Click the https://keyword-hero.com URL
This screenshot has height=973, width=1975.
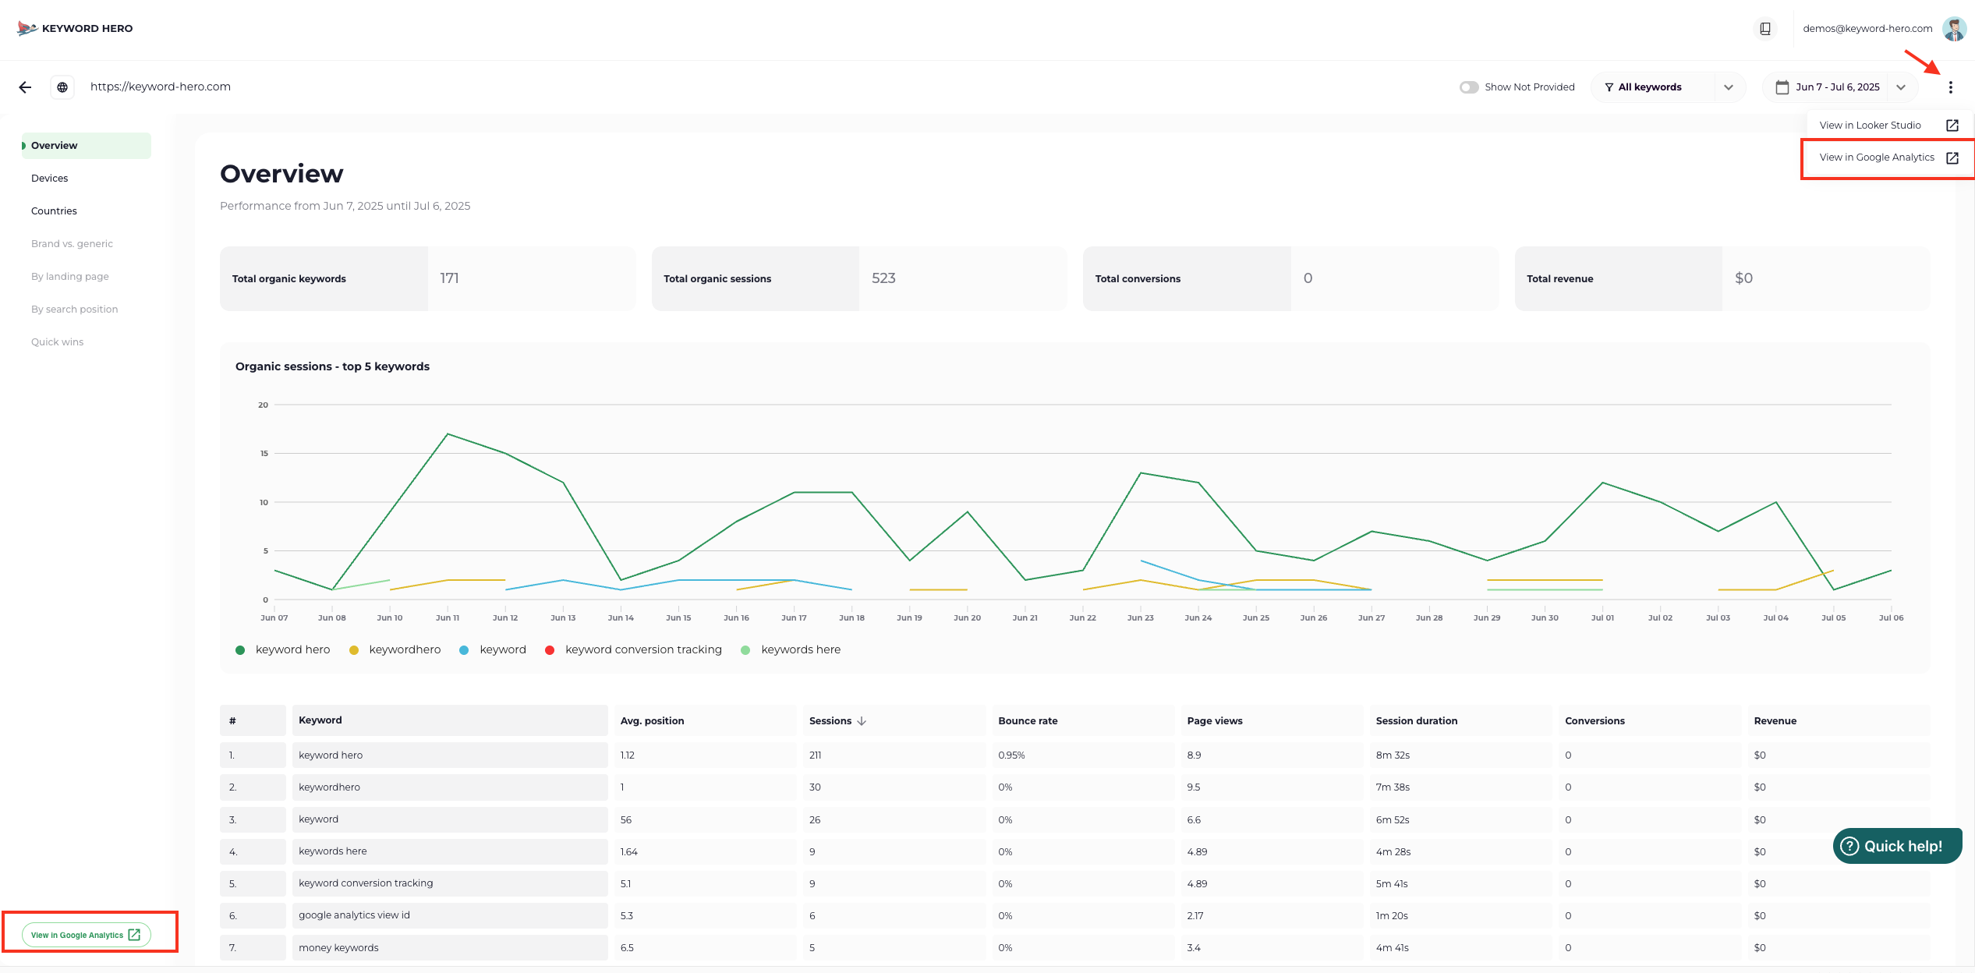pos(161,87)
